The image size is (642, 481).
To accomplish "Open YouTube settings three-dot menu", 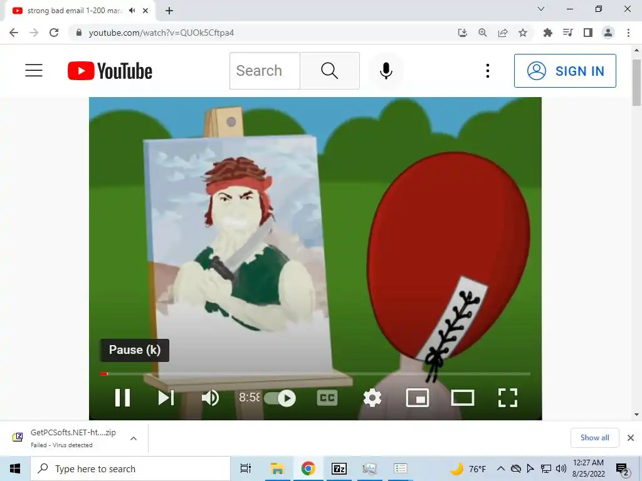I will coord(487,71).
